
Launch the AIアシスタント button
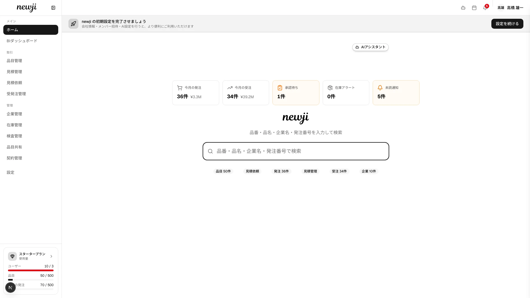pos(370,47)
